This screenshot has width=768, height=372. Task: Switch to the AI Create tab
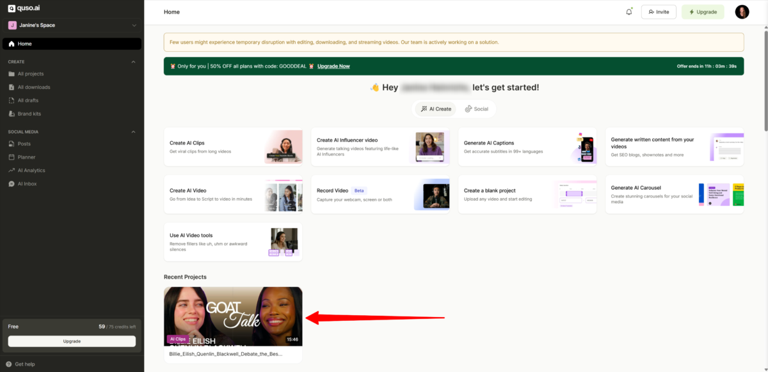tap(435, 109)
